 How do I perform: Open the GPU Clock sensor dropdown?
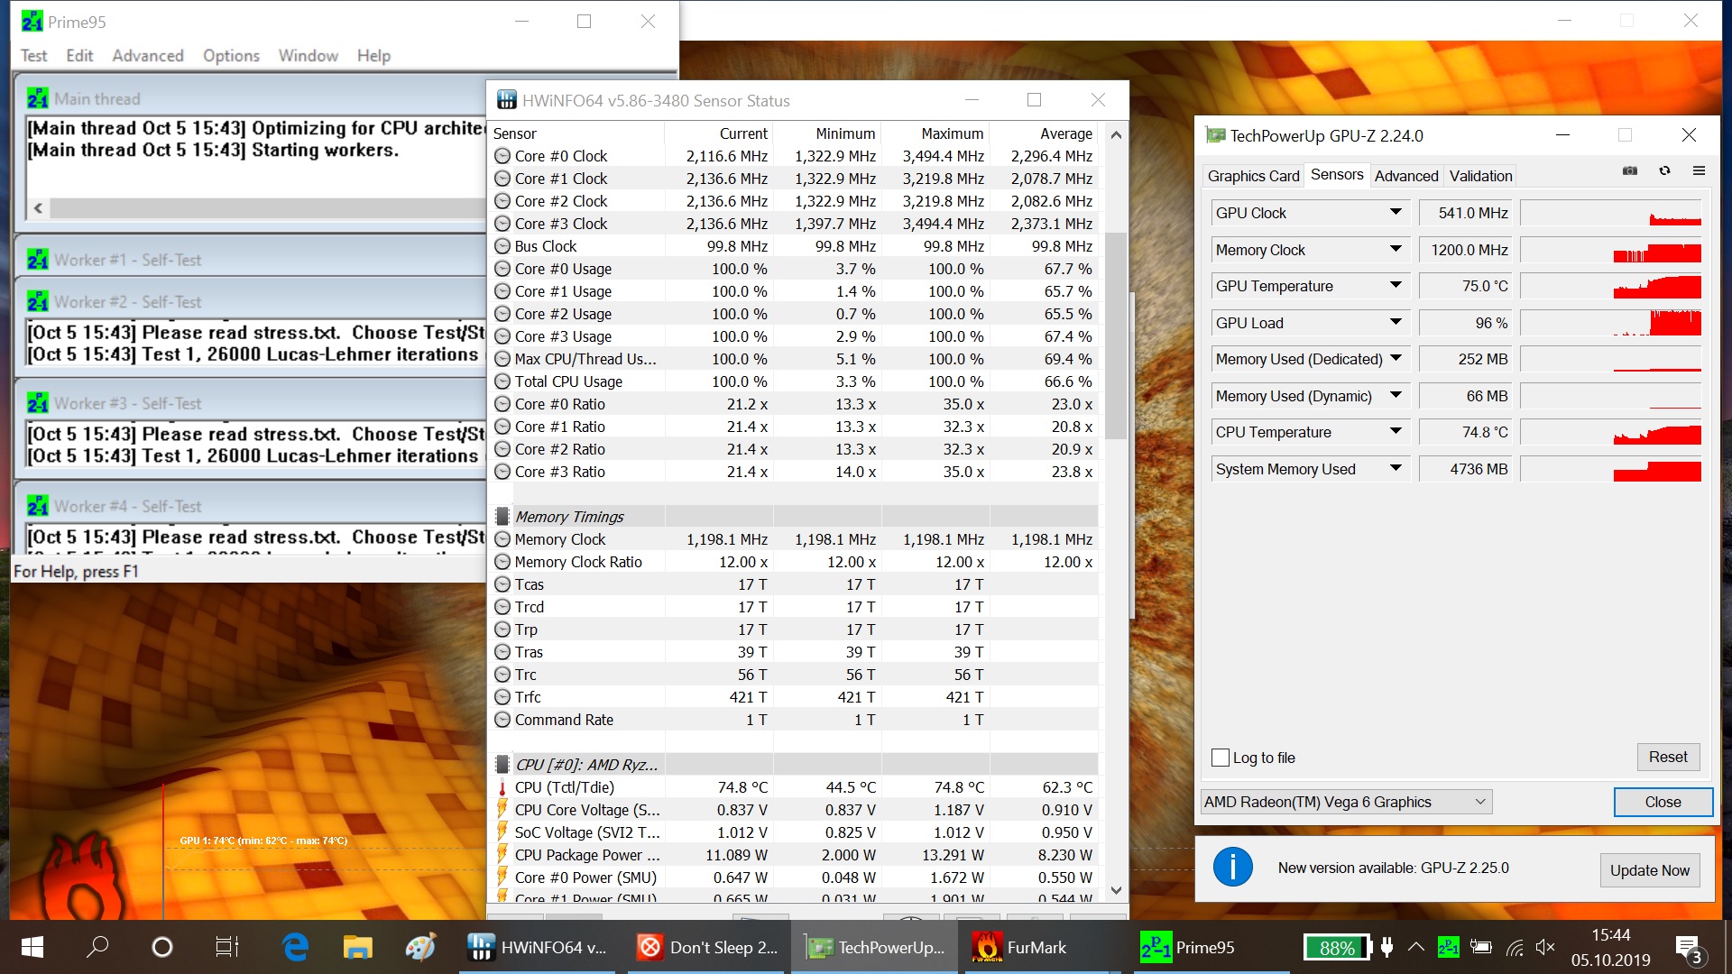[x=1396, y=213]
